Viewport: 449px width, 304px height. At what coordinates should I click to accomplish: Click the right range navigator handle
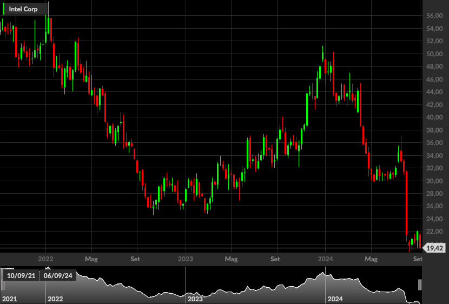point(420,285)
